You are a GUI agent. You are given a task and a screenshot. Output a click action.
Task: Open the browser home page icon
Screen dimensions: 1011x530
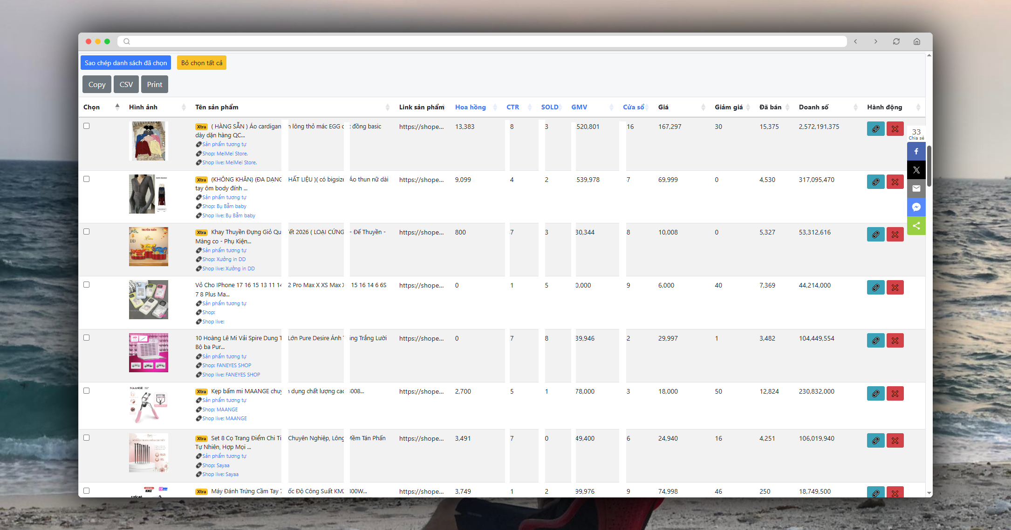916,41
